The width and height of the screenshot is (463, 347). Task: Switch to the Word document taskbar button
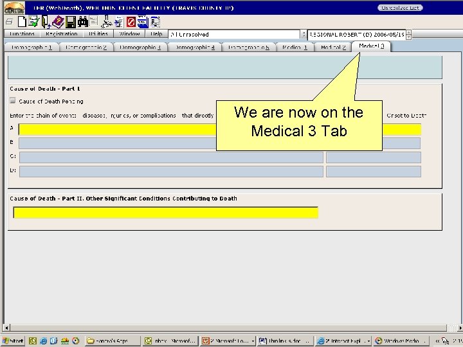(285, 341)
